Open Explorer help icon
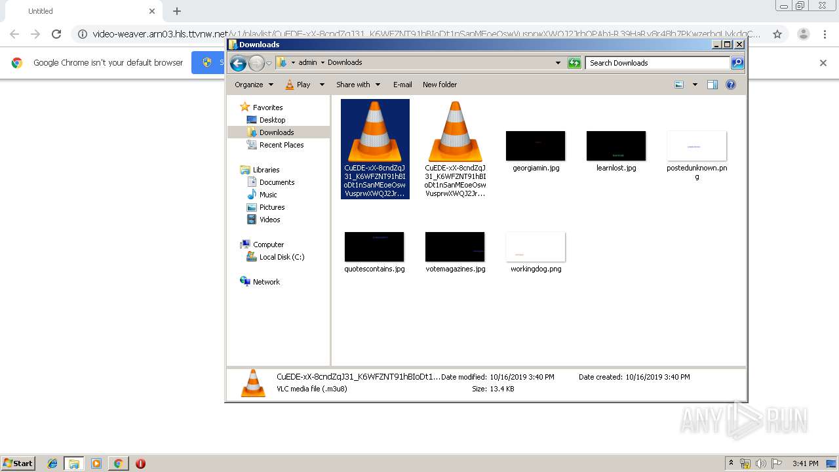This screenshot has height=472, width=839. [x=731, y=85]
